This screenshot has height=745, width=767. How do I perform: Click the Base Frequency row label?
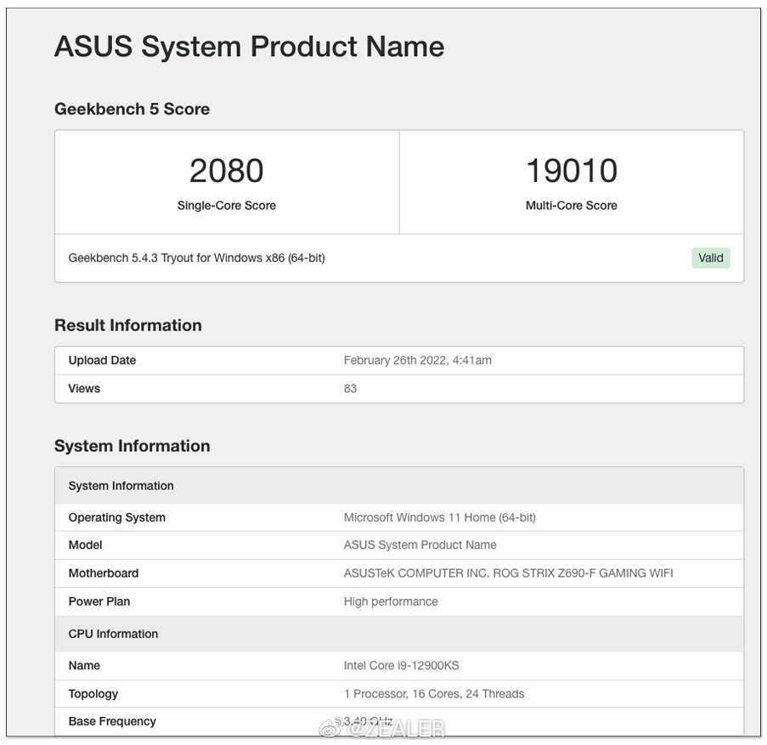112,721
